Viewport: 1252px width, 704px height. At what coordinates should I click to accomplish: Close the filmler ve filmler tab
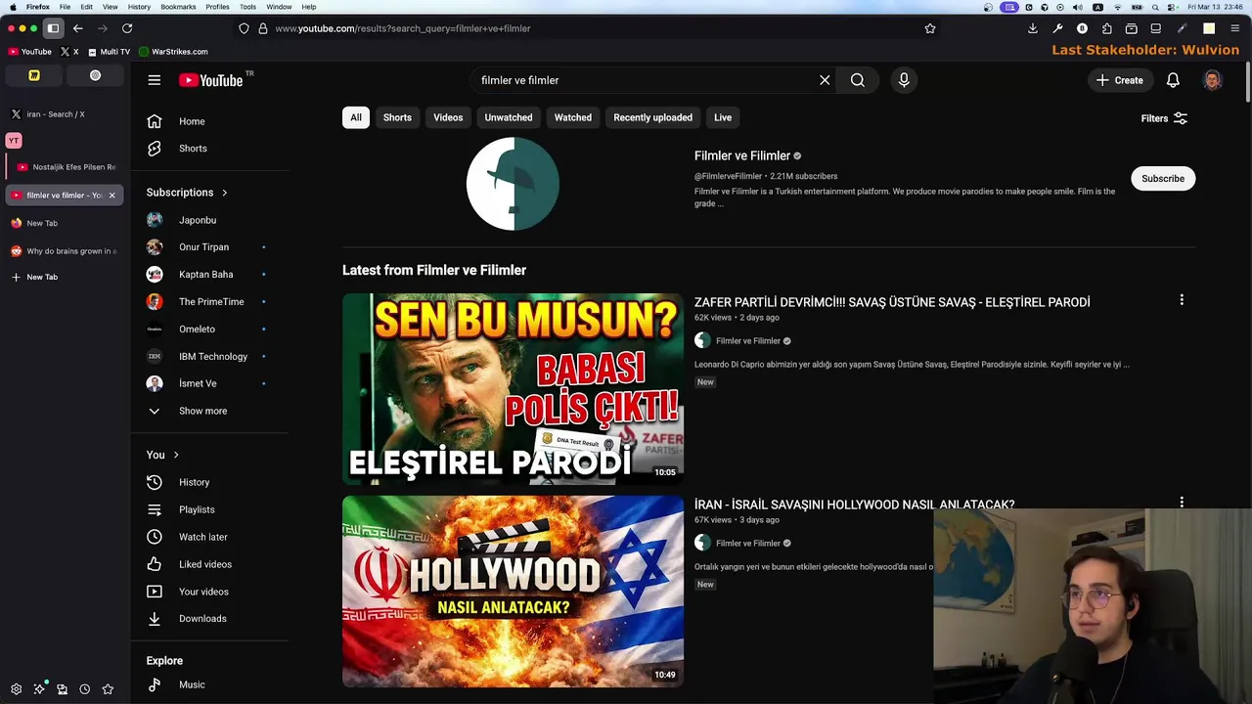[x=112, y=196]
